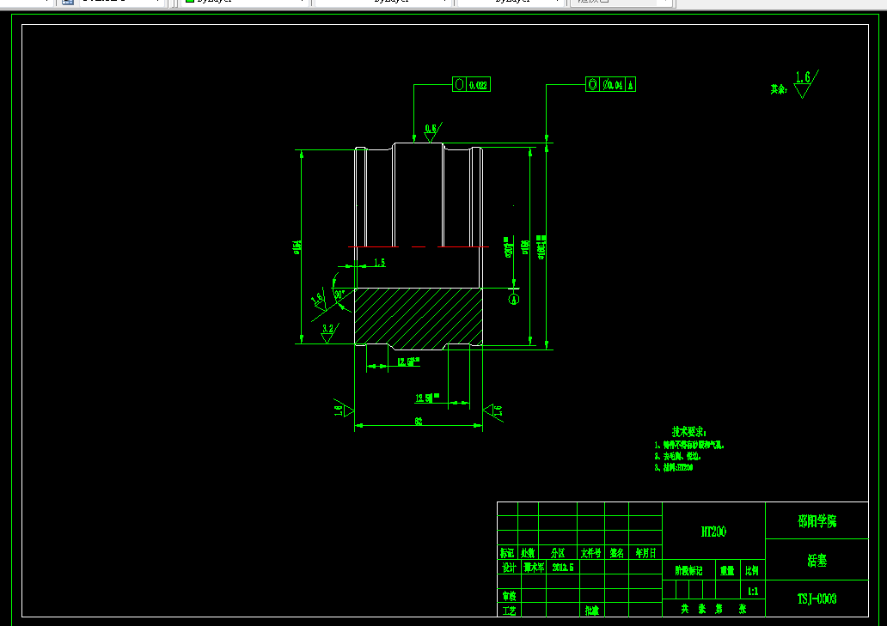Select the 62 width dimension
Viewport: 887px width, 626px height.
(419, 422)
